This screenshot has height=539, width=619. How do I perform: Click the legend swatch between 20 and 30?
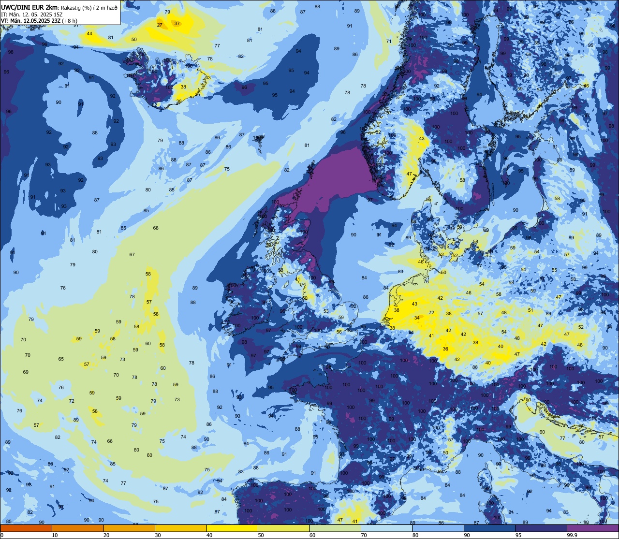coord(129,528)
